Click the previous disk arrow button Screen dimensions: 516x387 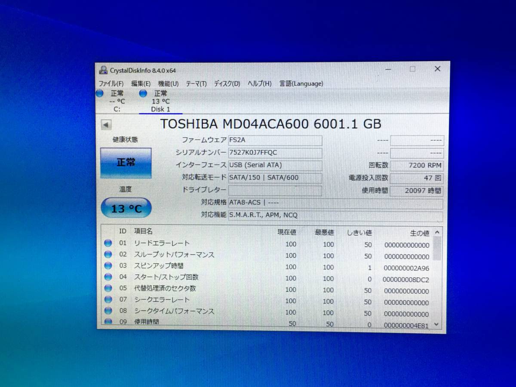tap(106, 125)
